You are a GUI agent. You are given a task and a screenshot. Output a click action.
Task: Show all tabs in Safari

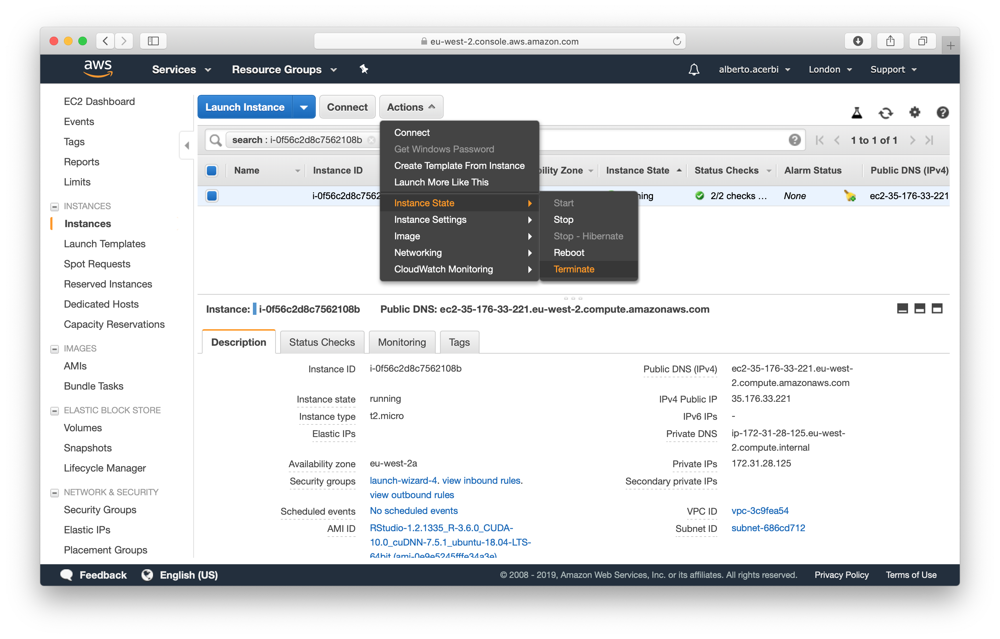[922, 41]
